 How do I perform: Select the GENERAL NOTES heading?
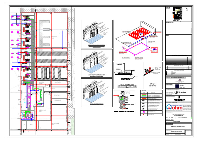tap(170, 23)
